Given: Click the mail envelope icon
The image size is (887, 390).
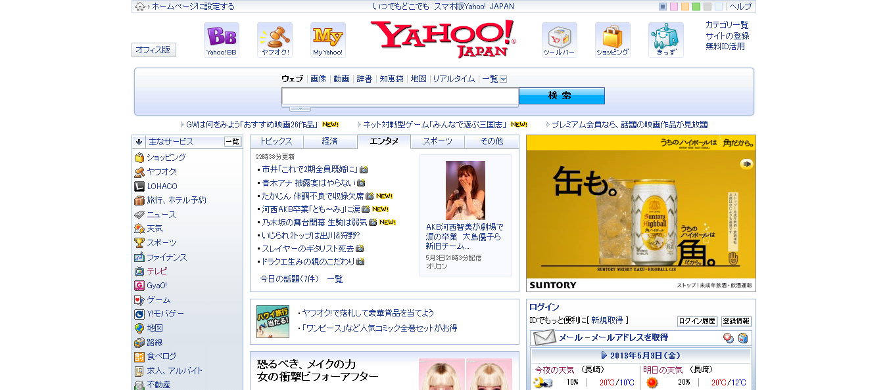Looking at the screenshot, I should 544,337.
